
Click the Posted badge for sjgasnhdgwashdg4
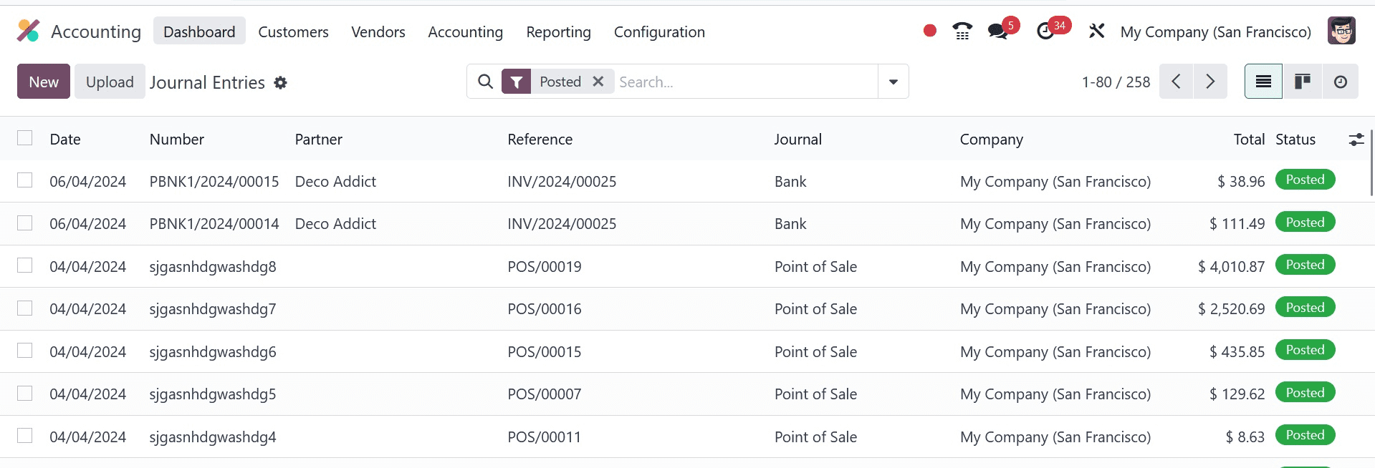coord(1305,435)
